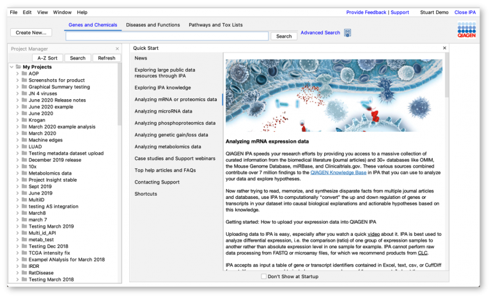Collapse the My Projects tree
The width and height of the screenshot is (491, 298).
12,67
